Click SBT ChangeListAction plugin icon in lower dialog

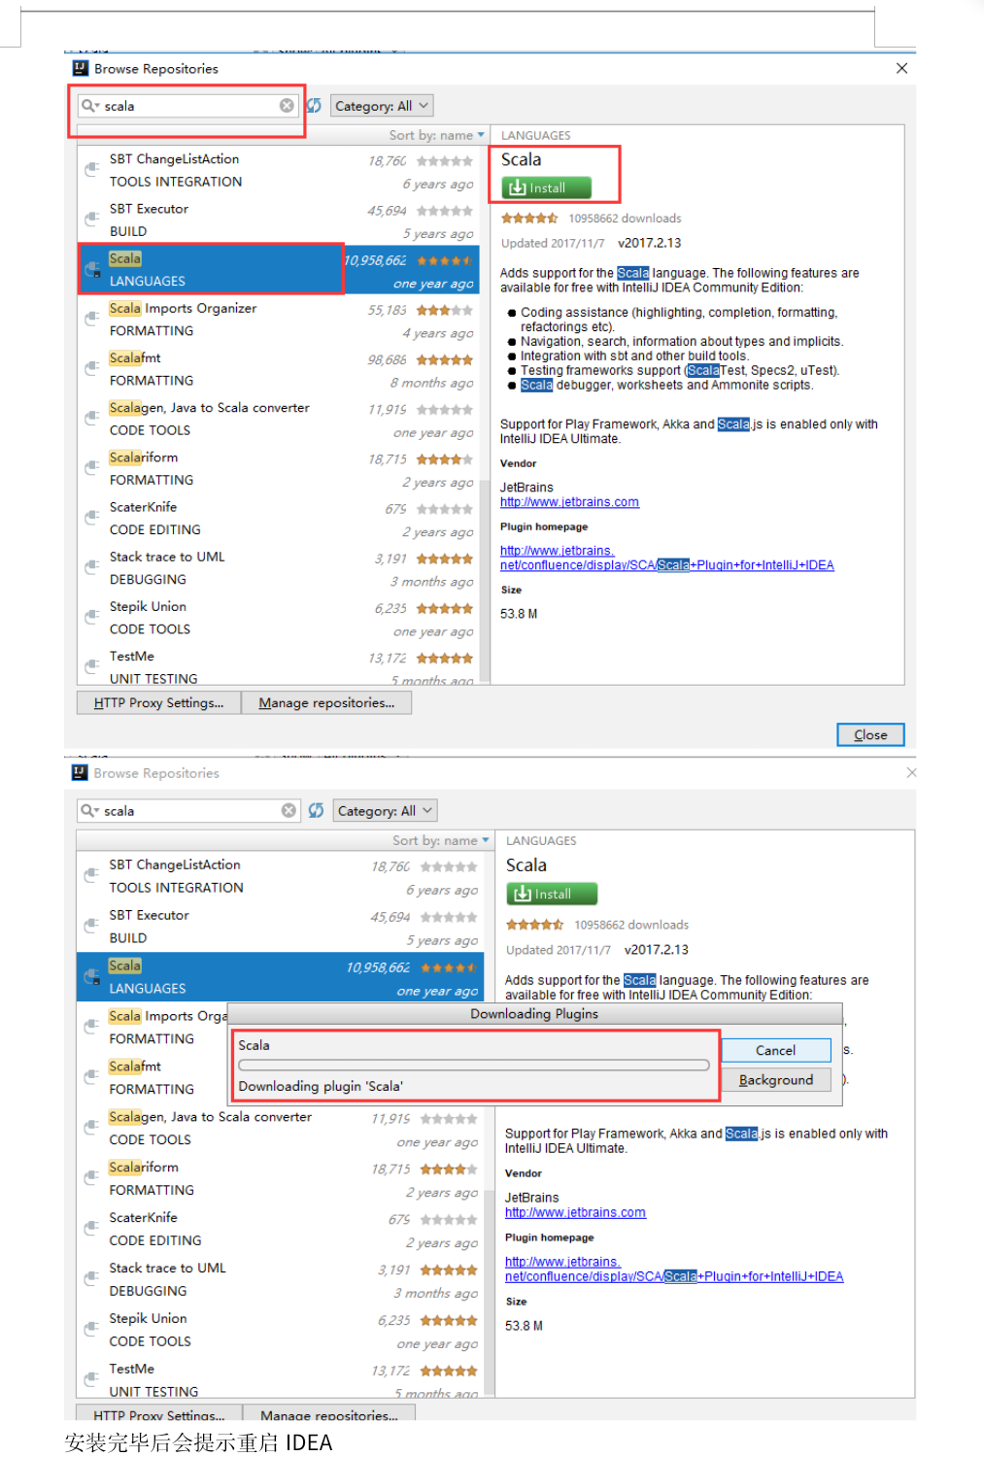tap(92, 875)
